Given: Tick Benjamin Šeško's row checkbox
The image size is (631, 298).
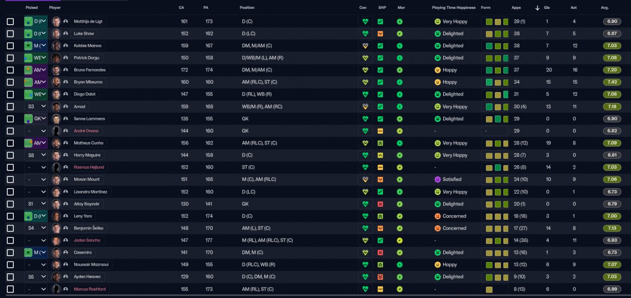Looking at the screenshot, I should tap(10, 228).
